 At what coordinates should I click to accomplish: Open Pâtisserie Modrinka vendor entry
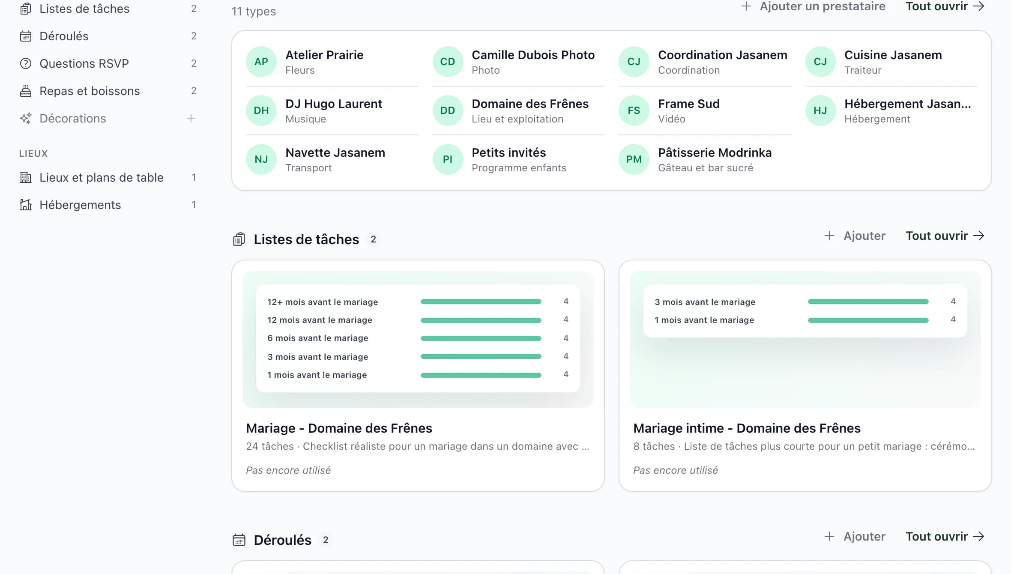[x=705, y=159]
